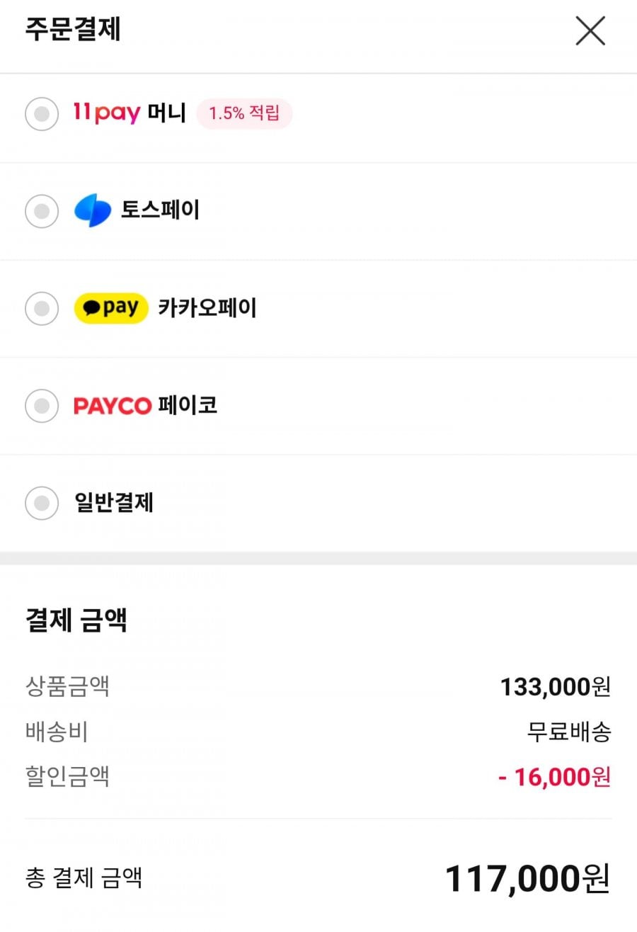Screen dimensions: 637x932
Task: Tap the 페이코 label text
Action: pos(188,406)
